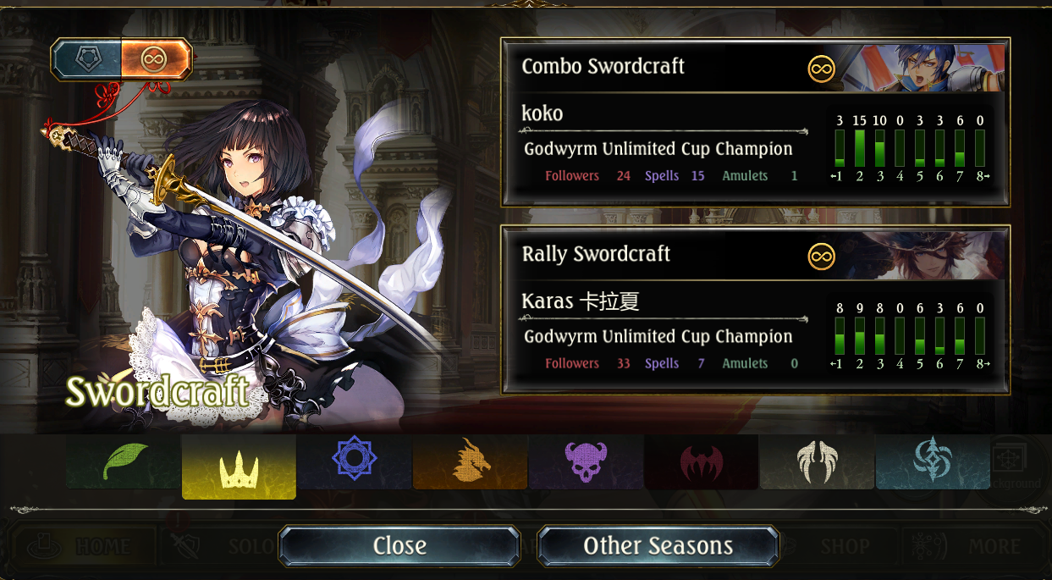
Task: Choose the Runecraft blue star icon
Action: tap(355, 462)
